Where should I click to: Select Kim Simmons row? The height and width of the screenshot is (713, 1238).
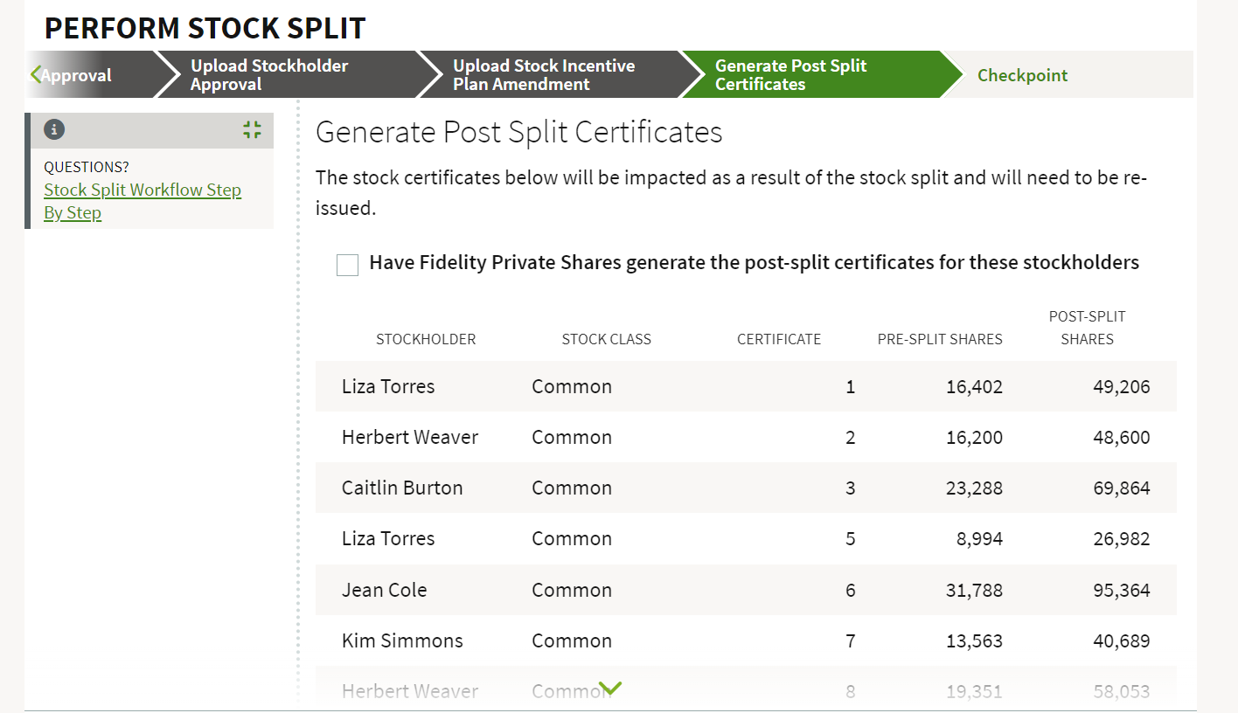click(x=746, y=640)
